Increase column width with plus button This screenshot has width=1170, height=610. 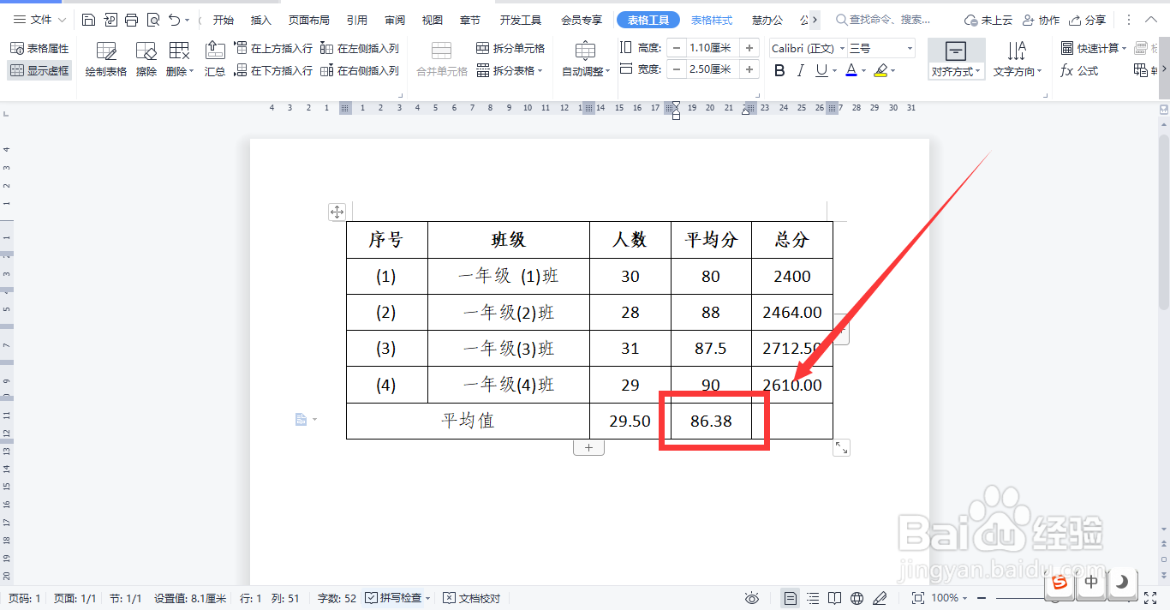750,69
